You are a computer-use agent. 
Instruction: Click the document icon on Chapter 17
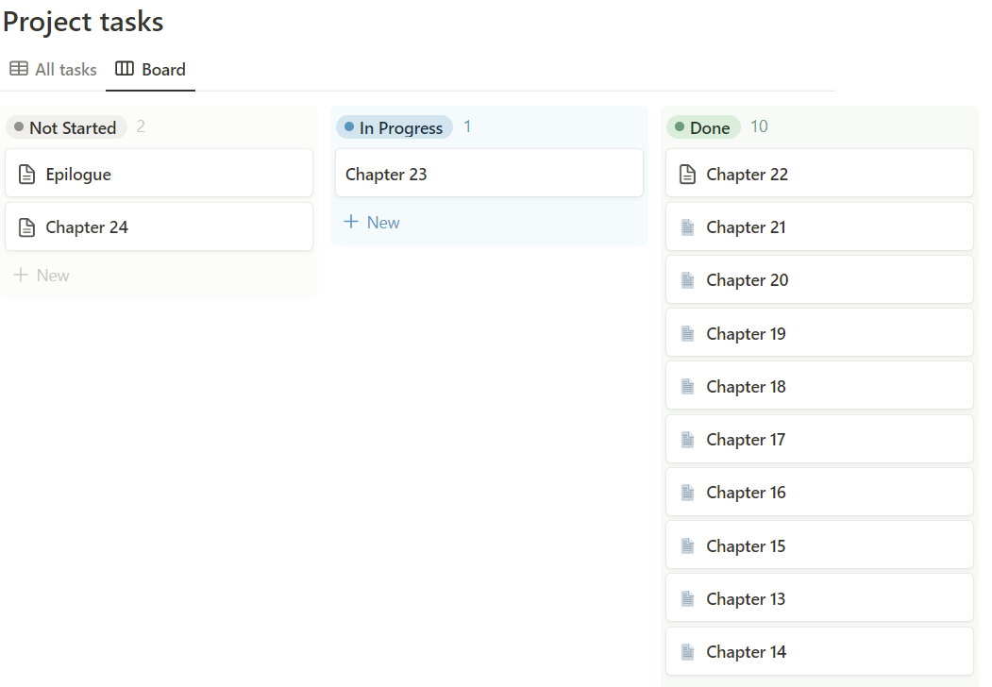click(688, 440)
